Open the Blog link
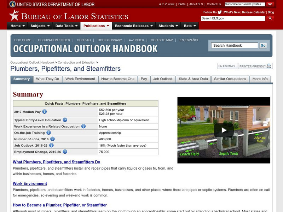The width and height of the screenshot is (283, 212). 271,12
